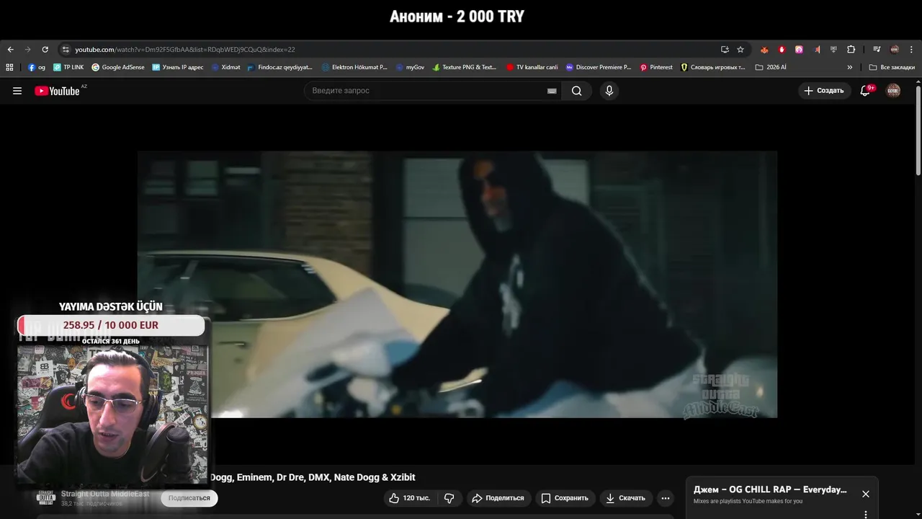Click the 'Сохранить' save button
Image resolution: width=922 pixels, height=519 pixels.
(x=565, y=498)
